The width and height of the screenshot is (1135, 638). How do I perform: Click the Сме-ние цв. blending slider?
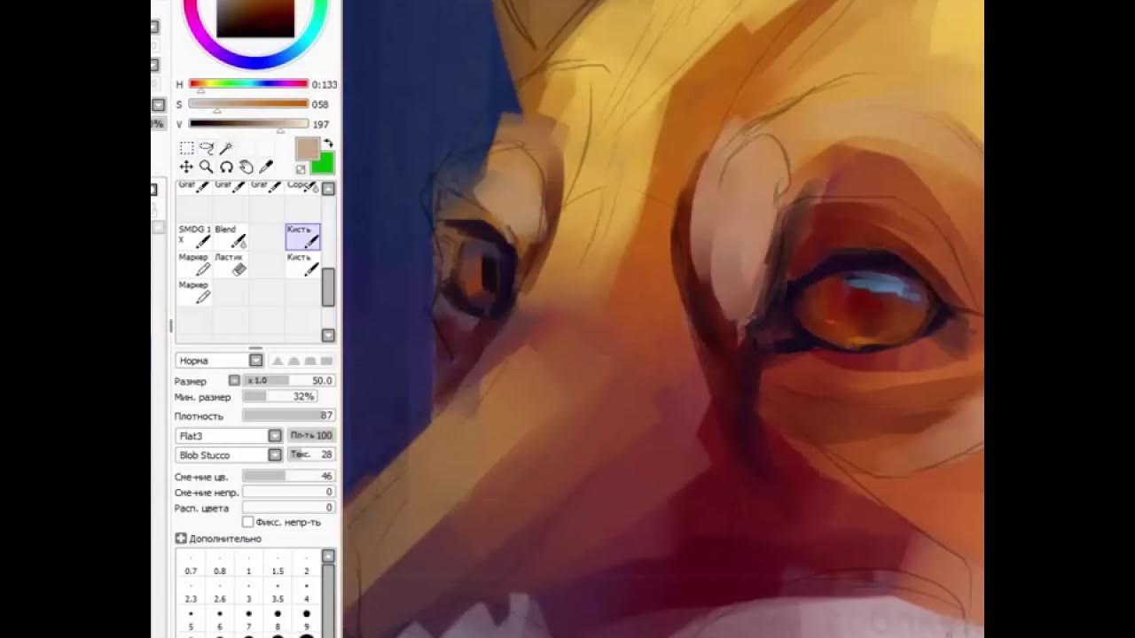click(x=289, y=476)
